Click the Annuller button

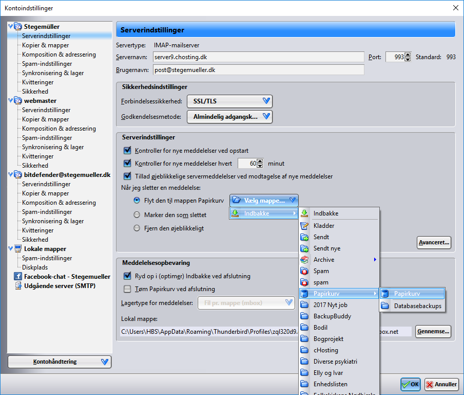tap(441, 384)
